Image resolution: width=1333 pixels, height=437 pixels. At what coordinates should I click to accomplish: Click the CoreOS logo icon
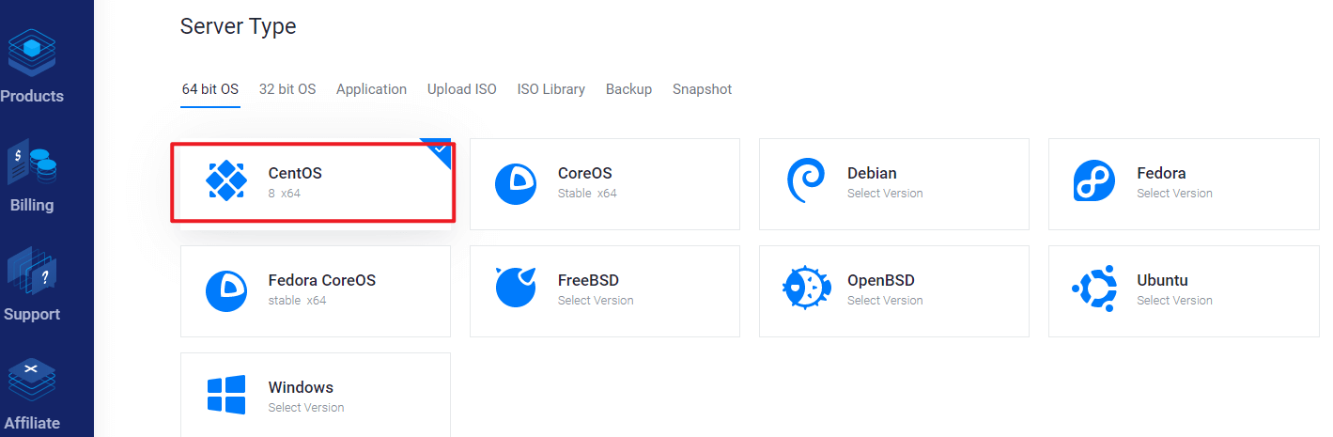pos(516,183)
